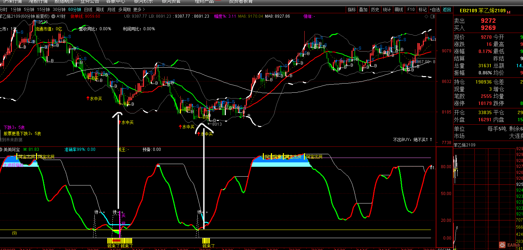Click the 指标 toolbar button
The width and height of the screenshot is (523, 250).
click(x=352, y=10)
